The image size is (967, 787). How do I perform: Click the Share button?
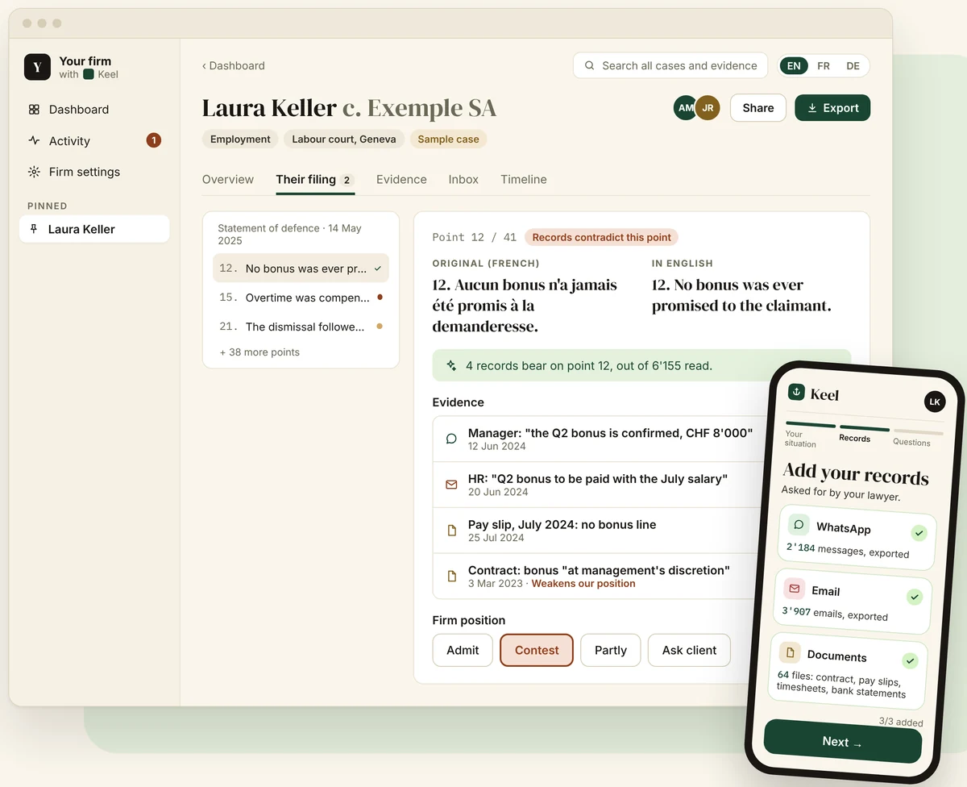758,108
